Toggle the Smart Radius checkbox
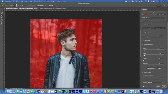Viewport: 168px width, 94px height. click(144, 41)
